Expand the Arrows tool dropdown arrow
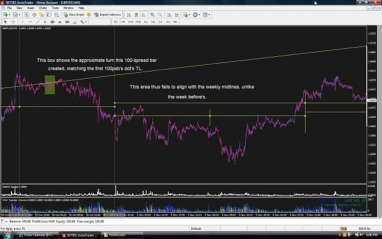382x239 pixels. click(86, 22)
